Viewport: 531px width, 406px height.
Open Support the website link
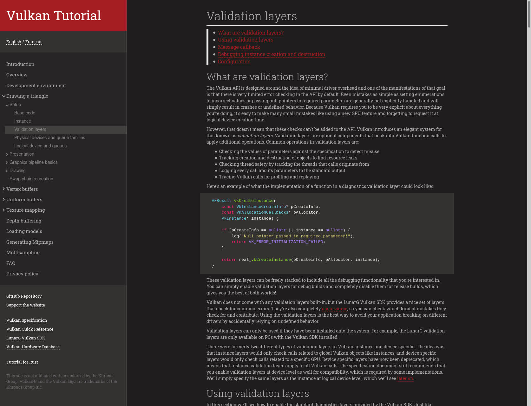click(26, 305)
